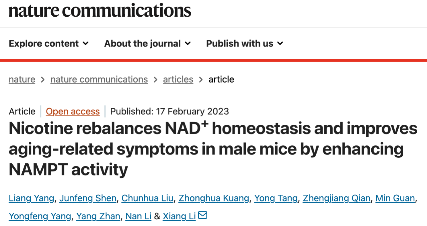427x226 pixels.
Task: Click author Zhengjiang Qian
Action: tap(337, 198)
